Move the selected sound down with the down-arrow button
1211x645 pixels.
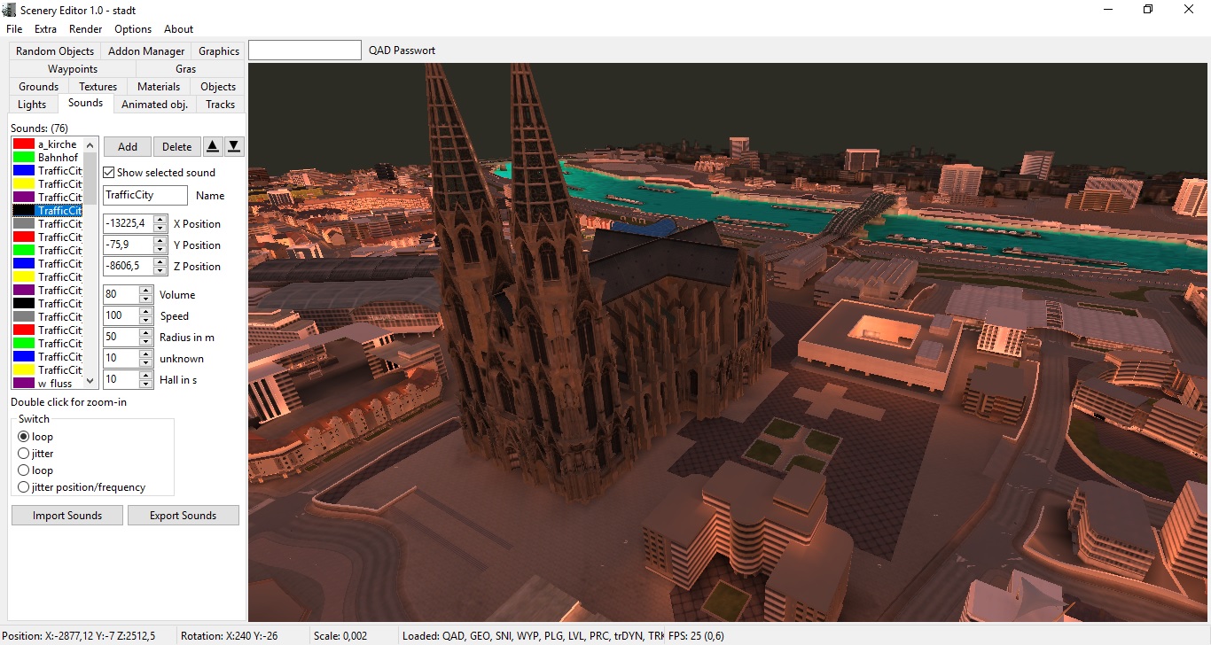234,147
